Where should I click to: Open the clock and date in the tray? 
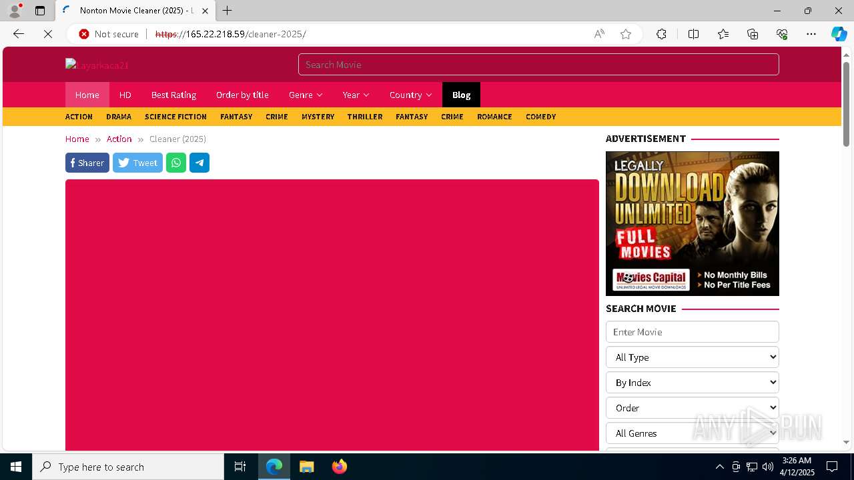tap(797, 467)
